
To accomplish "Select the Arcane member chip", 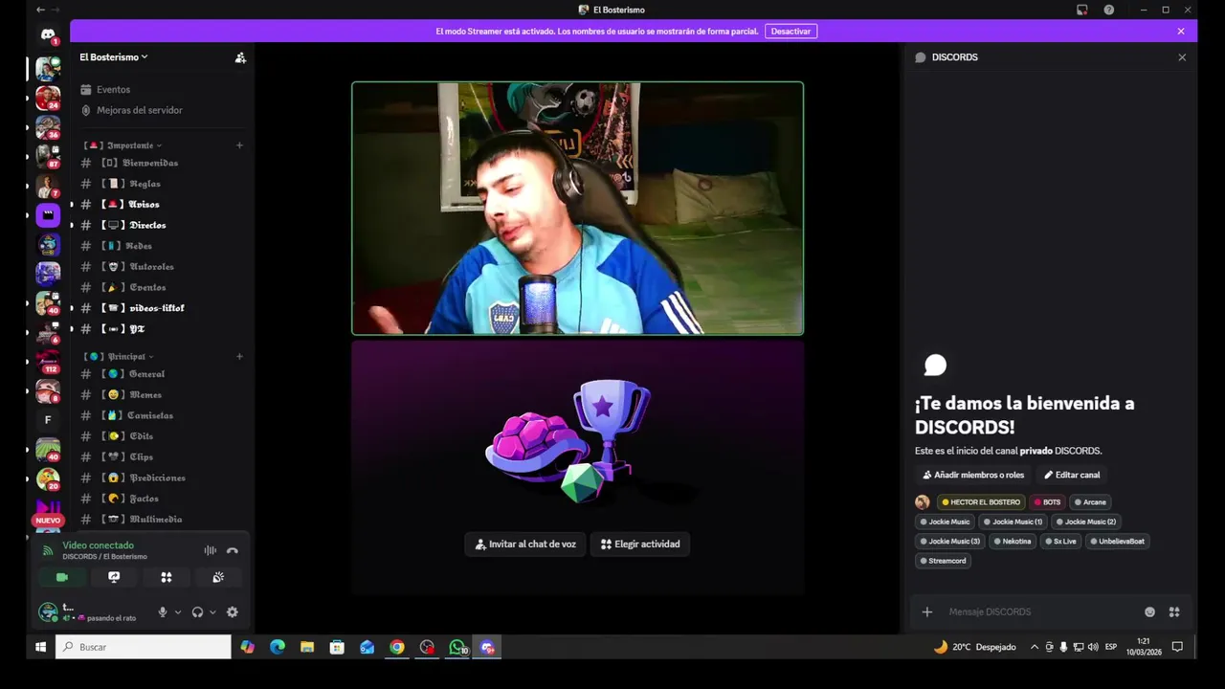I will [1090, 502].
